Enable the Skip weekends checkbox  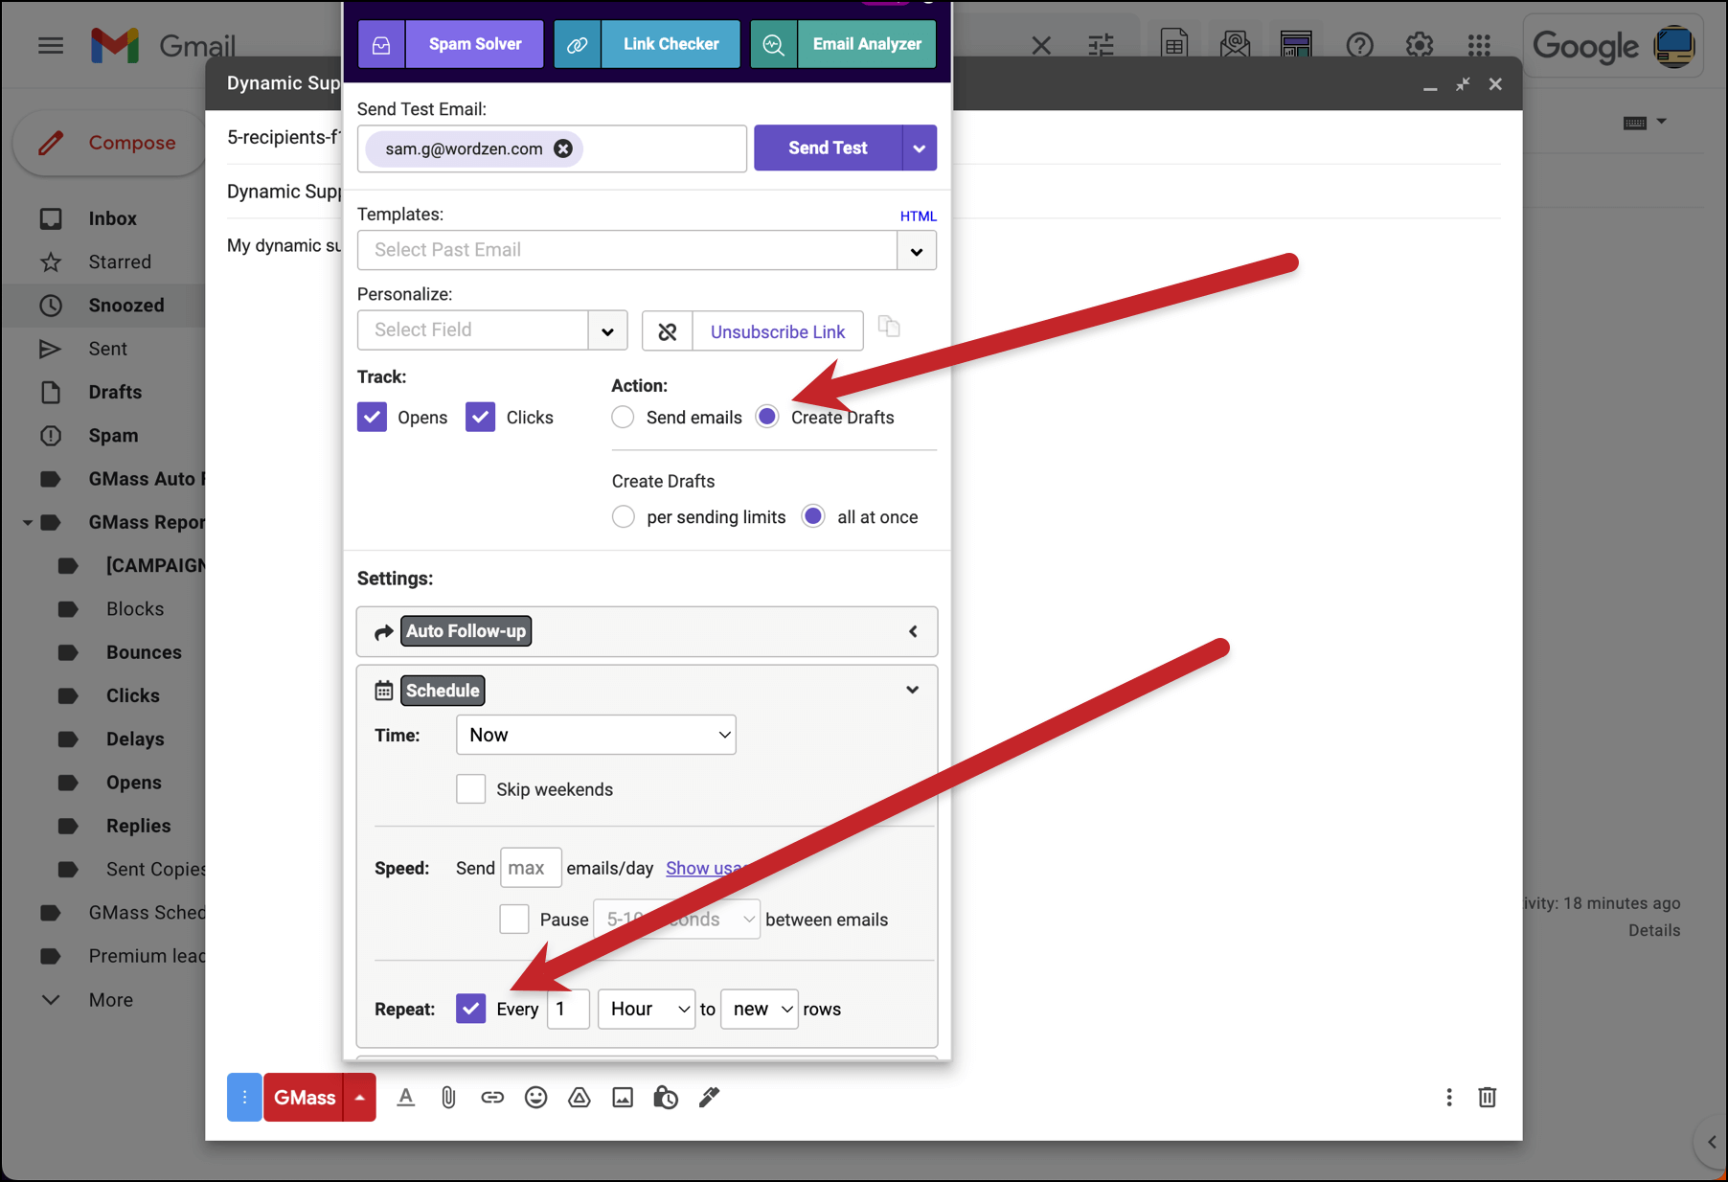click(471, 789)
